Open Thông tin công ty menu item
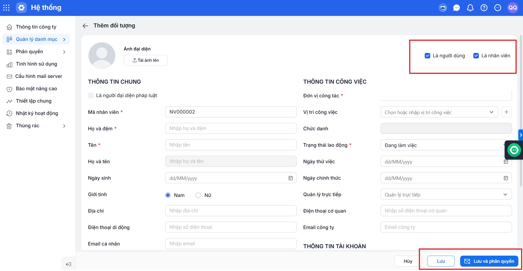 36,27
